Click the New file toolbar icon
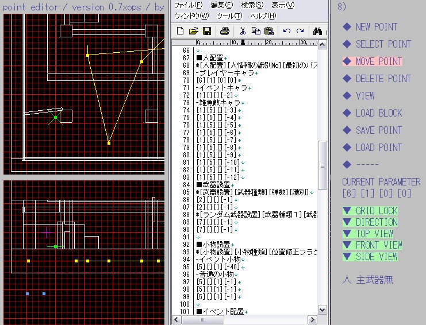 tap(181, 31)
